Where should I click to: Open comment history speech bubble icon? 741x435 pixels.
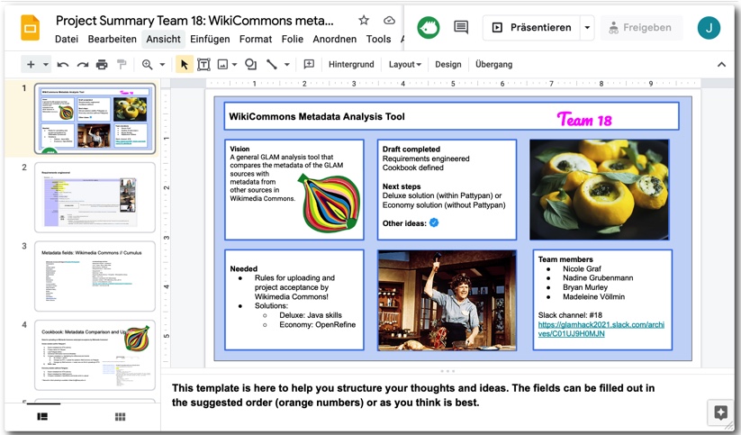coord(461,28)
